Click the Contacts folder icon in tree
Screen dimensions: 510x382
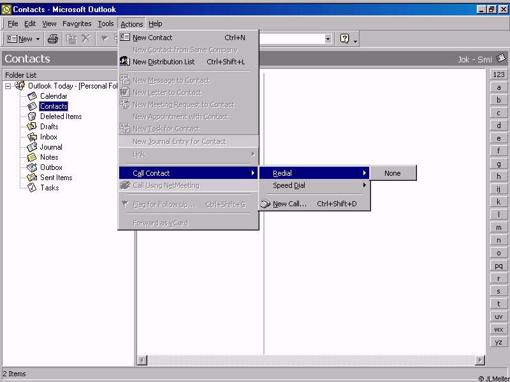[33, 106]
